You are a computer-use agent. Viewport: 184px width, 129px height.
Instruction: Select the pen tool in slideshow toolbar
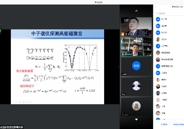20,102
